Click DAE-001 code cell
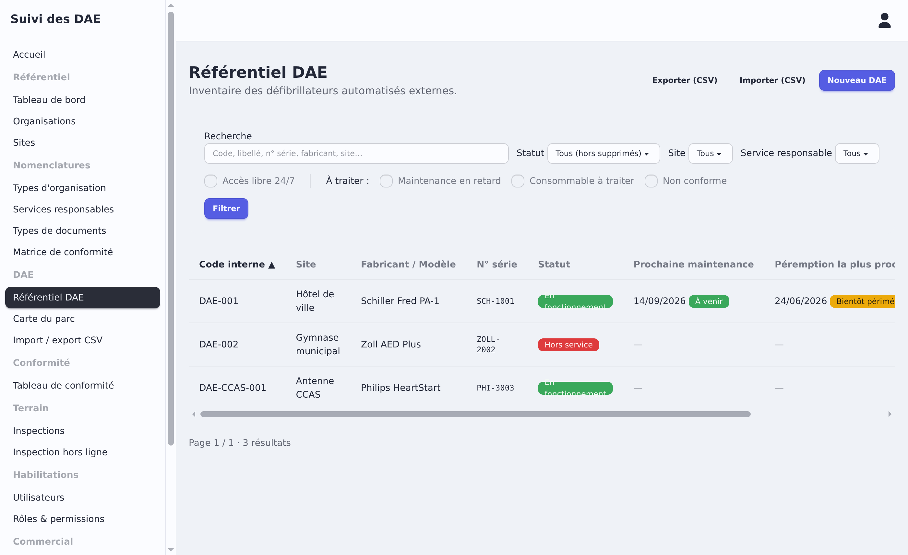The image size is (908, 555). coord(219,301)
